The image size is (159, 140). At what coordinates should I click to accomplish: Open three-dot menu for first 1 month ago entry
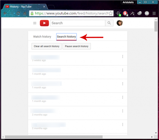tap(123, 70)
